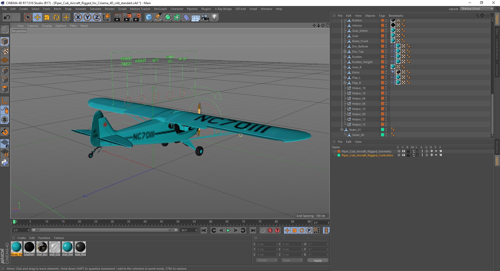Select the Rotate tool in top toolbar
Screen dimensions: 500x271
click(56, 17)
